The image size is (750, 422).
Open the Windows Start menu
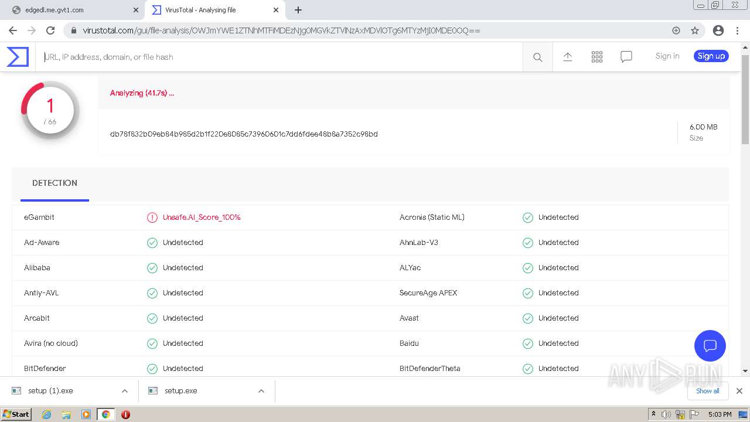16,414
